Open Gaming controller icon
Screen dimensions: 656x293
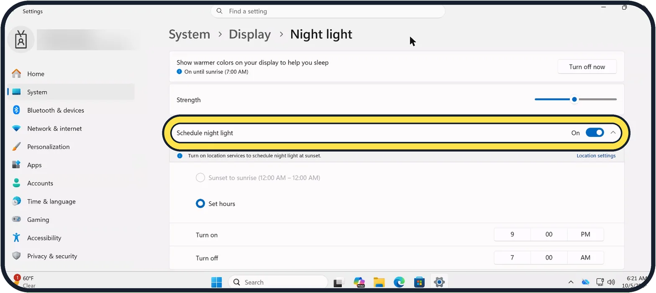16,219
